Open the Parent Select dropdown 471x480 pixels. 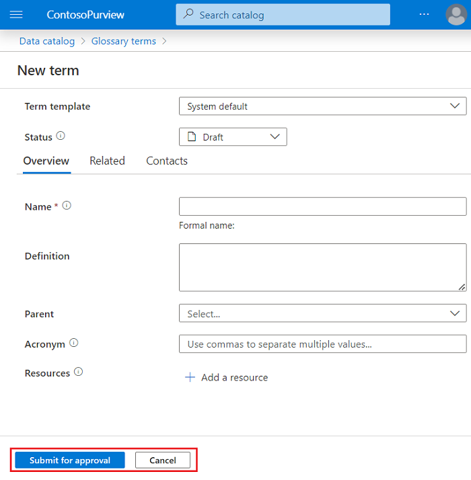pos(323,313)
